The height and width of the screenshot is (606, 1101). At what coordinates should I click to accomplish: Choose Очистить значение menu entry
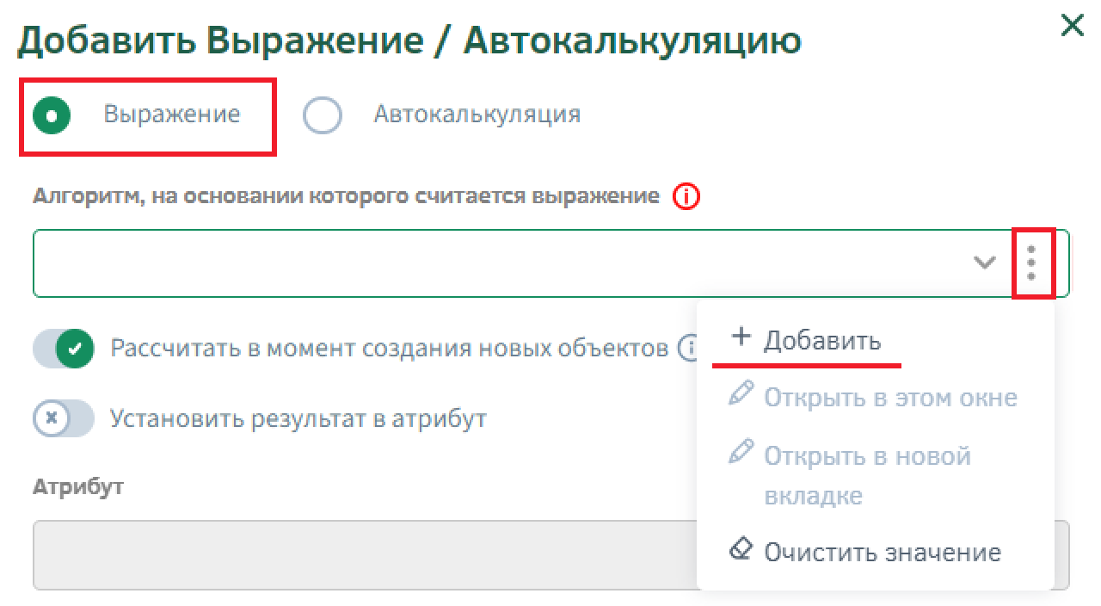[x=882, y=552]
